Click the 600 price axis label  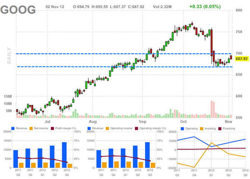click(x=239, y=96)
